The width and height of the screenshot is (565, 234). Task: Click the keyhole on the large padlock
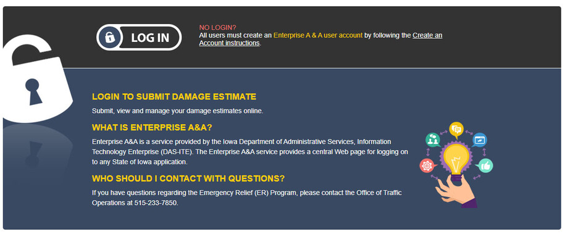[x=33, y=91]
